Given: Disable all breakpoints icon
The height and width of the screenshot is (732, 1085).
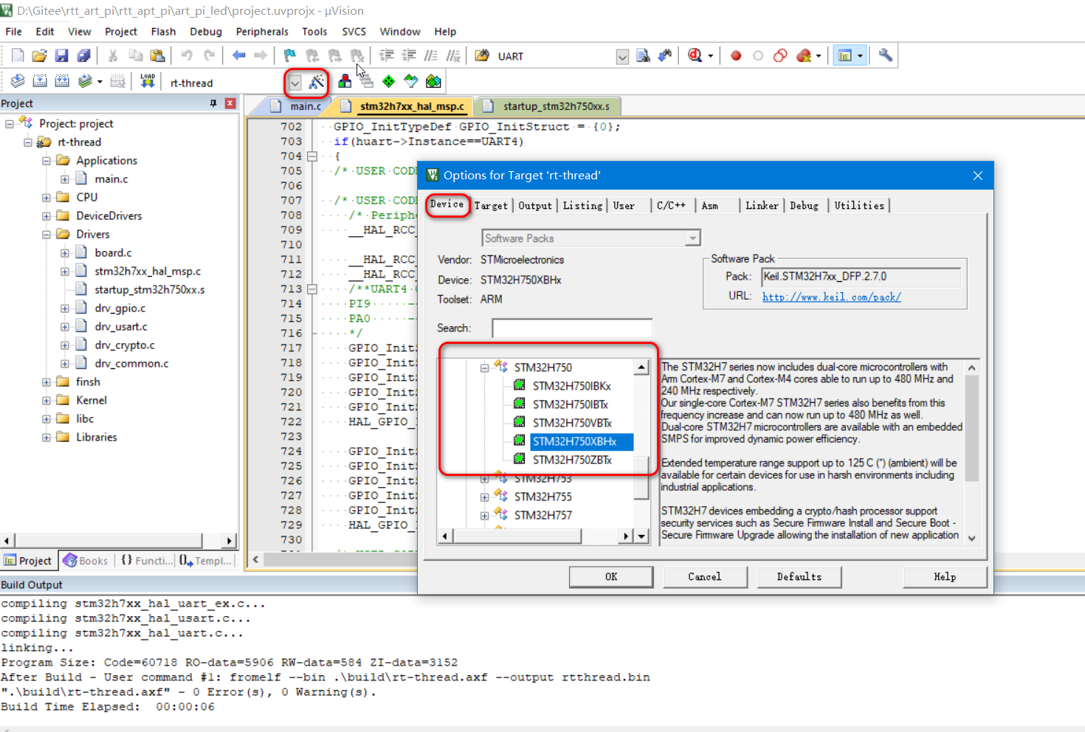Looking at the screenshot, I should pyautogui.click(x=780, y=55).
